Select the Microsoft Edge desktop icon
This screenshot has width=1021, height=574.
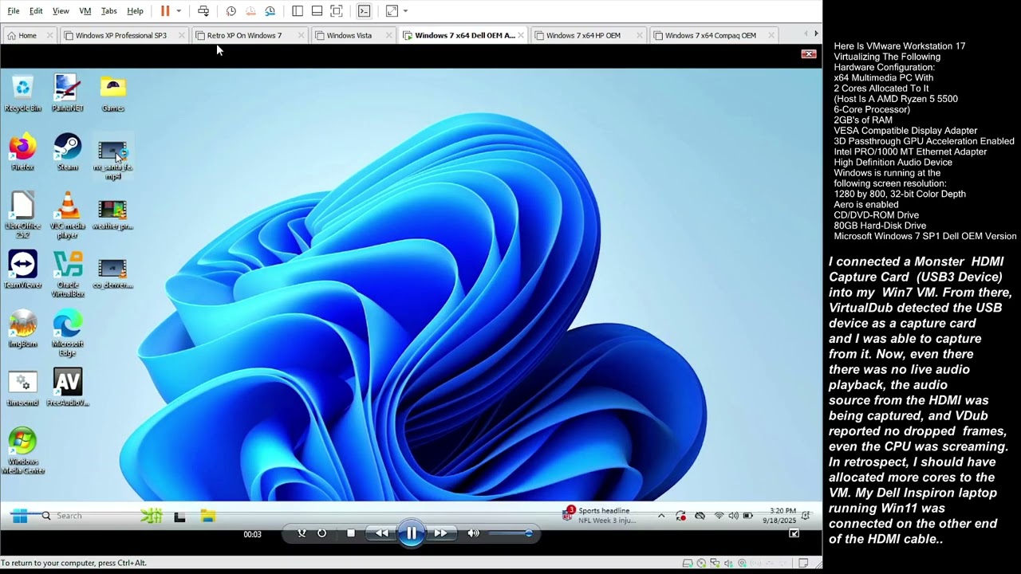tap(68, 333)
